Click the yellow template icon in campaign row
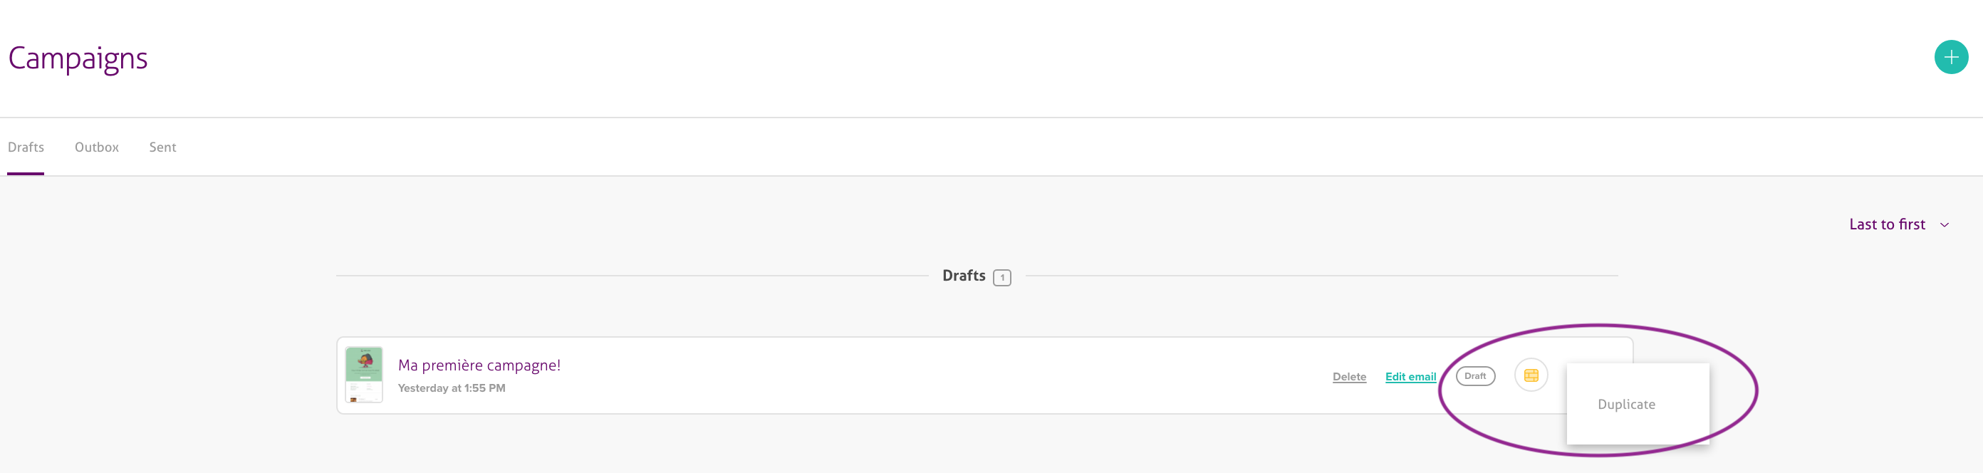 coord(1531,375)
